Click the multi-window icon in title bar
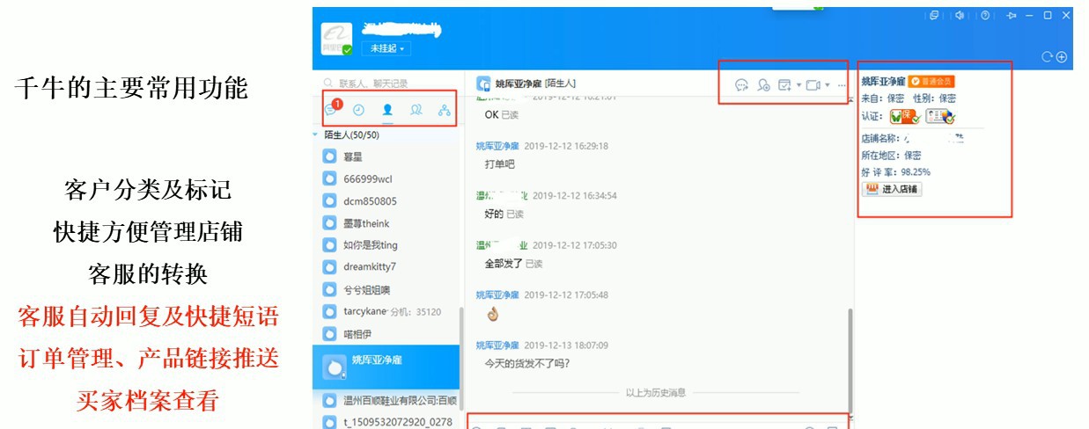 click(934, 15)
